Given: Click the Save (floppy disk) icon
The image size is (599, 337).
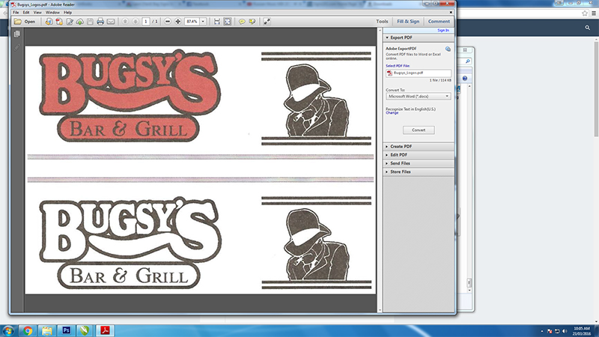Looking at the screenshot, I should pos(90,22).
